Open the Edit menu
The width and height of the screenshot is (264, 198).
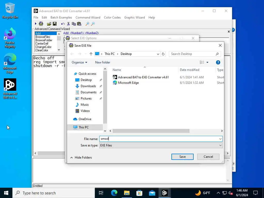pyautogui.click(x=44, y=18)
